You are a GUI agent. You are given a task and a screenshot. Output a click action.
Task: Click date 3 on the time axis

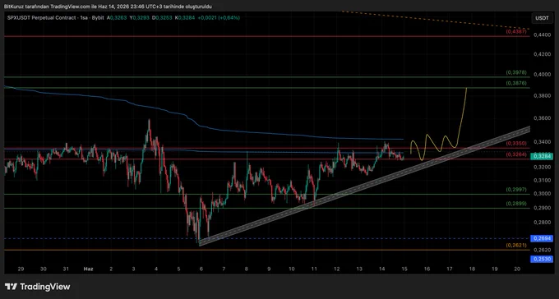[x=133, y=269]
